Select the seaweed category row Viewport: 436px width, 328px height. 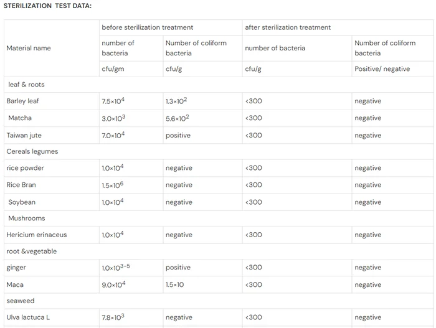[219, 301]
